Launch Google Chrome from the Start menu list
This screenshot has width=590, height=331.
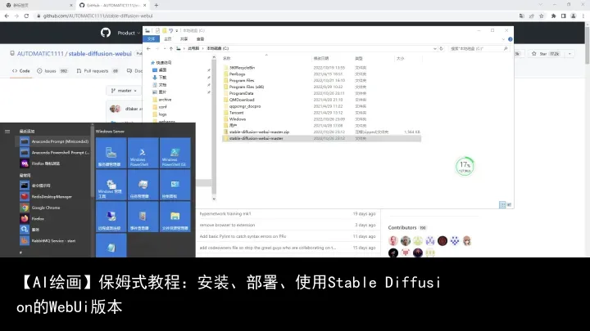click(x=55, y=207)
